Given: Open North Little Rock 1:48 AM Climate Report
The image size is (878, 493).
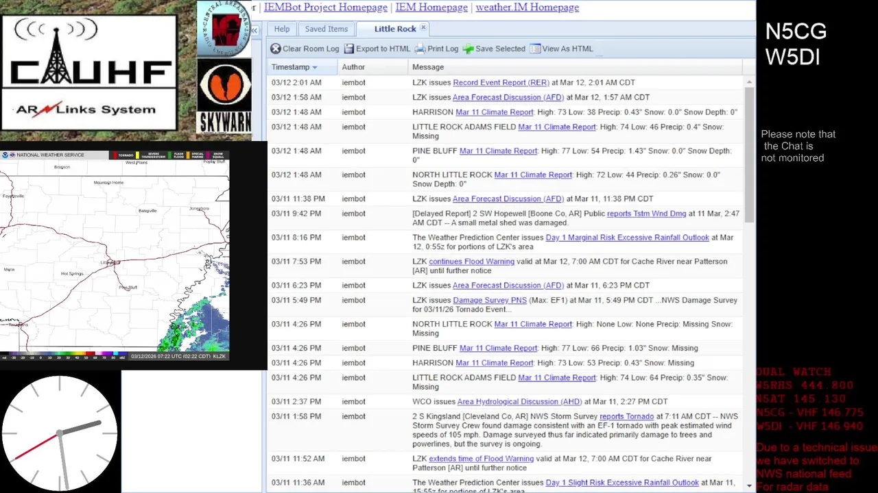Looking at the screenshot, I should pos(533,175).
